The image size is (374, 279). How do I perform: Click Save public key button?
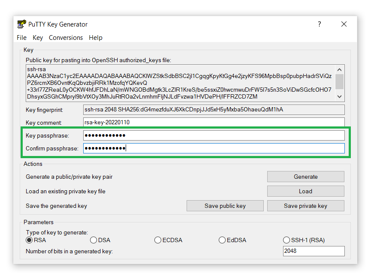pyautogui.click(x=225, y=206)
